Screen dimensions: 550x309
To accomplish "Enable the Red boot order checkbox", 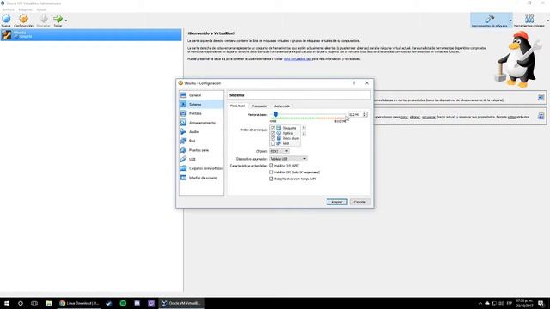I will click(272, 143).
